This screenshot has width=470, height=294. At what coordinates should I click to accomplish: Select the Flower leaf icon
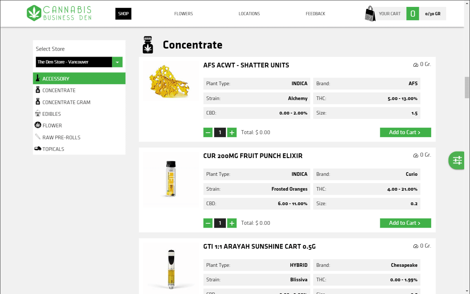tap(38, 125)
